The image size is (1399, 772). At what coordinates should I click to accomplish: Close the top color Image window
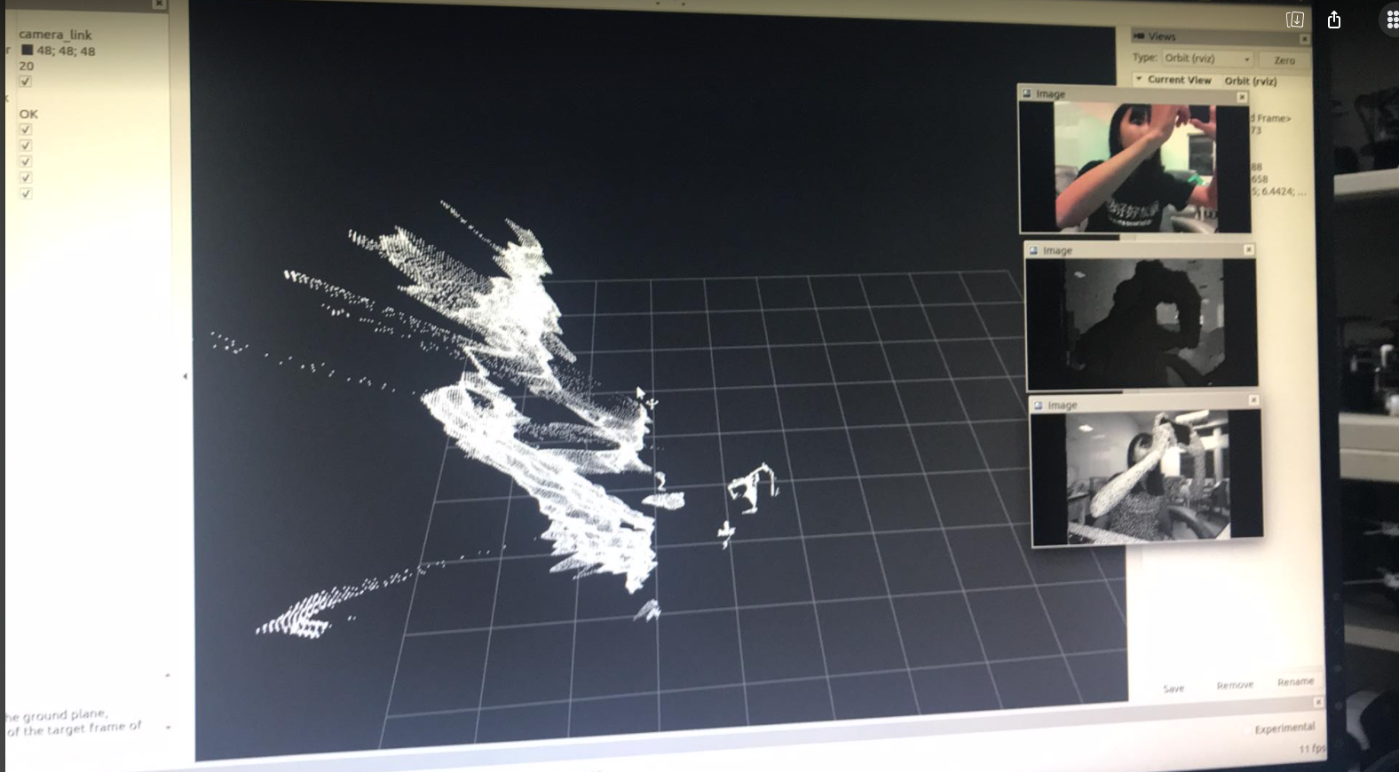tap(1242, 97)
